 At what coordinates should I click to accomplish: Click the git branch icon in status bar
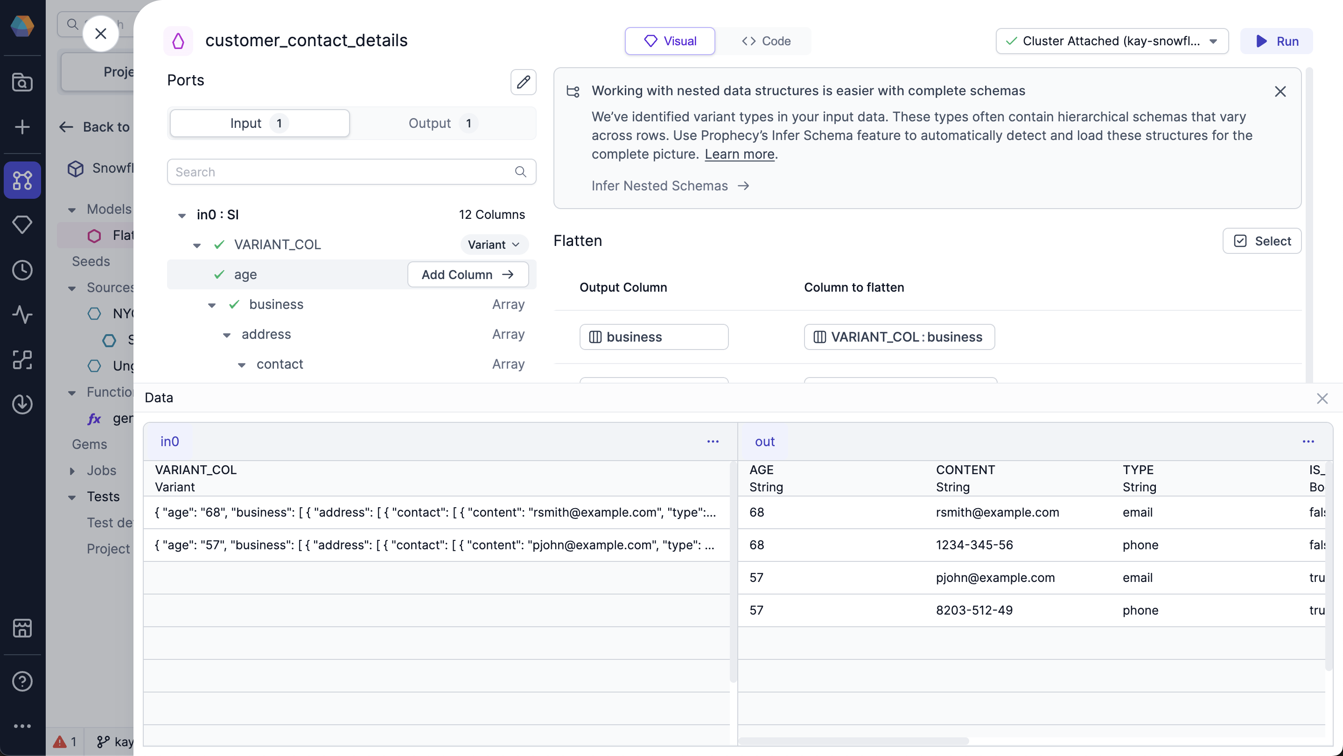103,742
